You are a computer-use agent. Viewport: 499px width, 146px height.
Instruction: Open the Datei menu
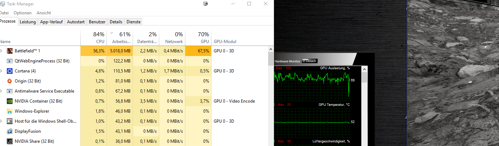point(4,13)
